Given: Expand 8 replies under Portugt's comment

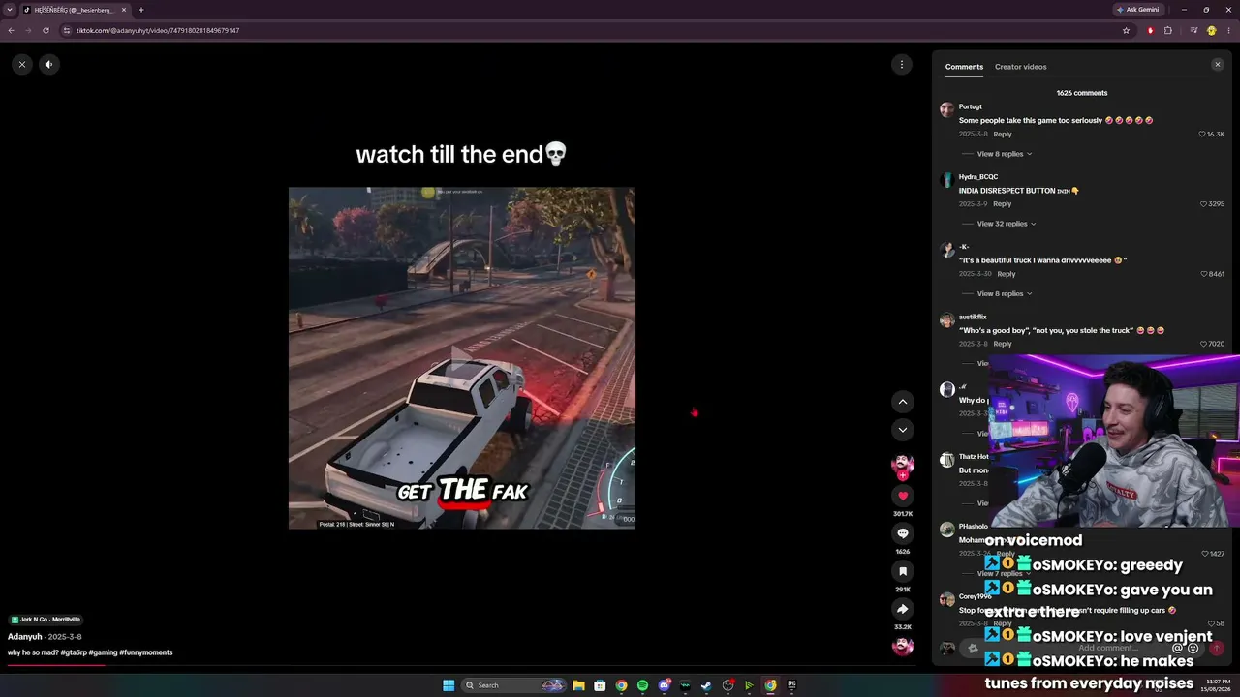Looking at the screenshot, I should [x=1004, y=154].
